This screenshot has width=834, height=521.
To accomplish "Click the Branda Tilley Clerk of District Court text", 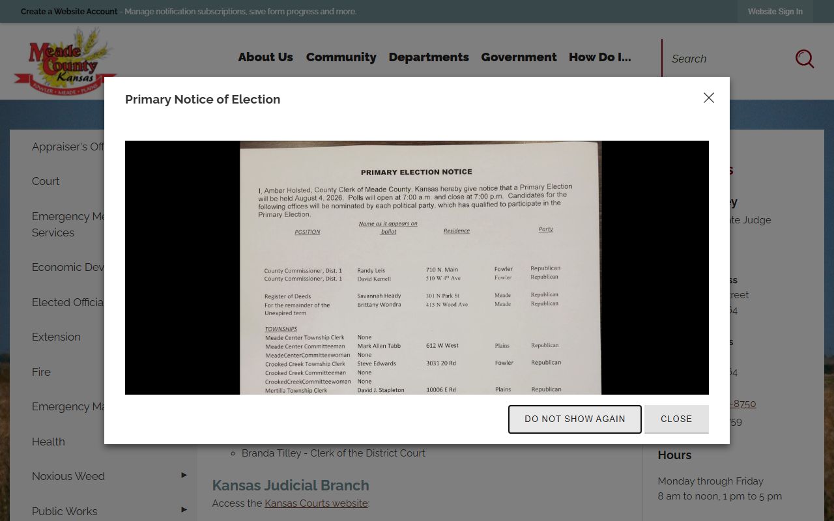I will (x=334, y=453).
